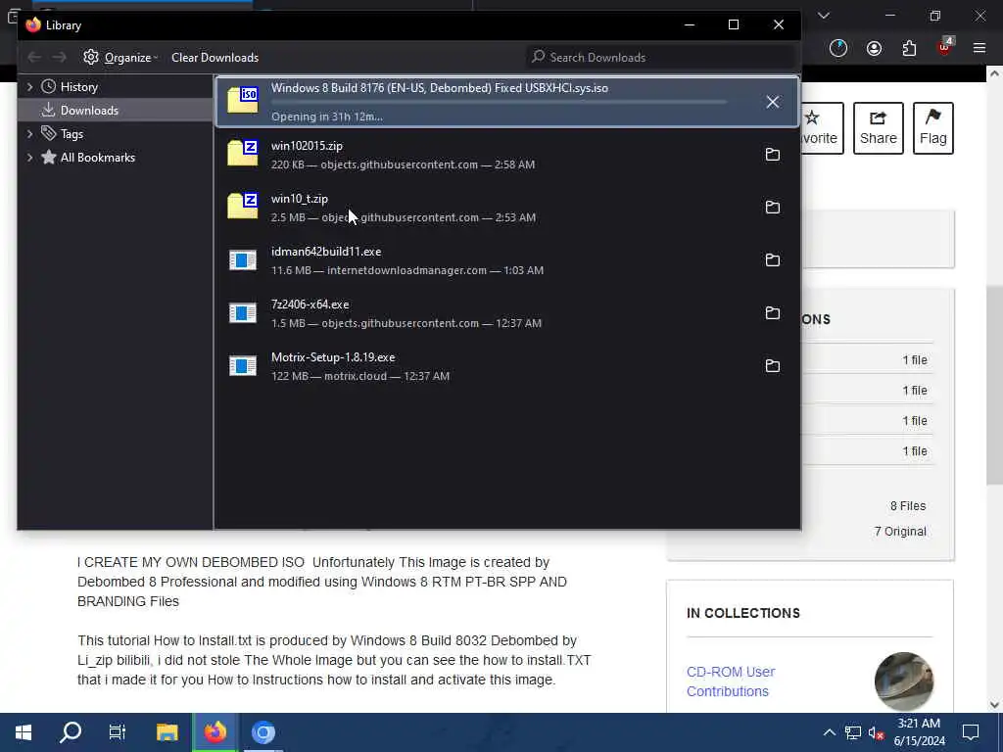
Task: Select Tags in the Library sidebar
Action: [x=72, y=133]
